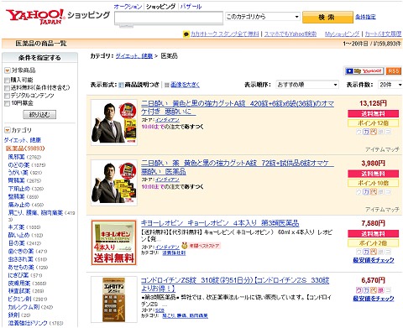403x328 pixels.
Task: Open the 条件指定 advanced search link
Action: pos(365,17)
